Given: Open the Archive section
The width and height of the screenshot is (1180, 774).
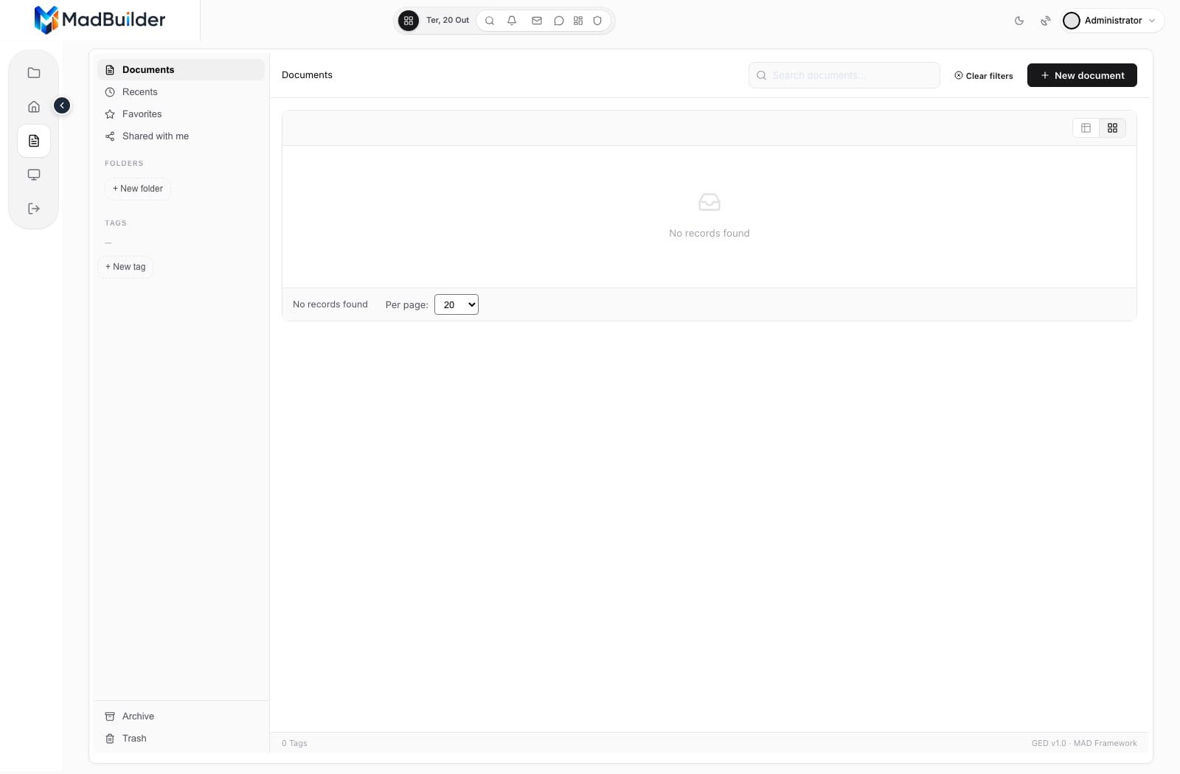Looking at the screenshot, I should pos(181,717).
